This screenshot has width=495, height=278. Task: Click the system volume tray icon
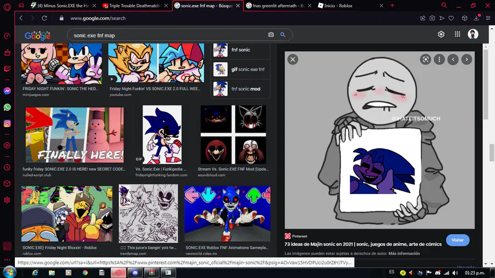pyautogui.click(x=455, y=273)
